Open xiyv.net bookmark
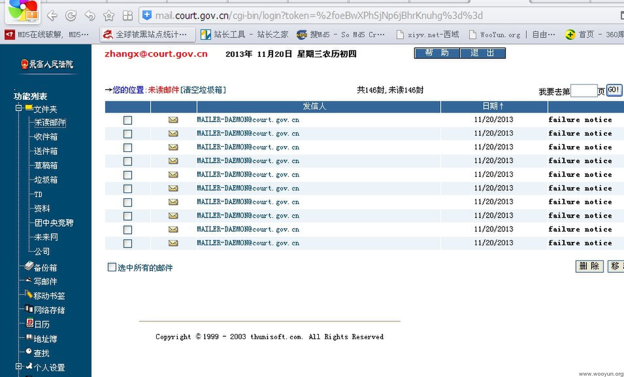This screenshot has height=377, width=624. (x=427, y=34)
